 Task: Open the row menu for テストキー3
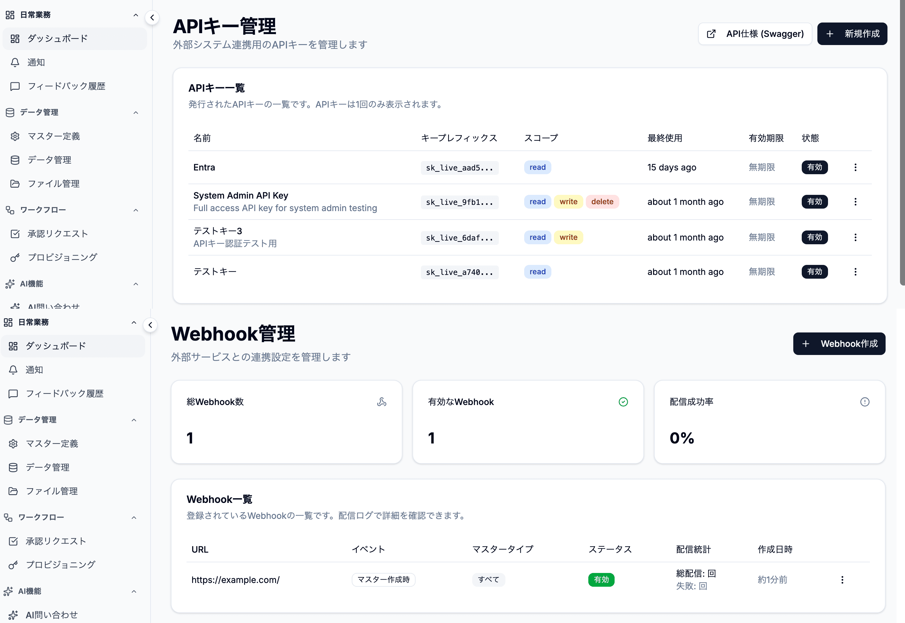855,237
